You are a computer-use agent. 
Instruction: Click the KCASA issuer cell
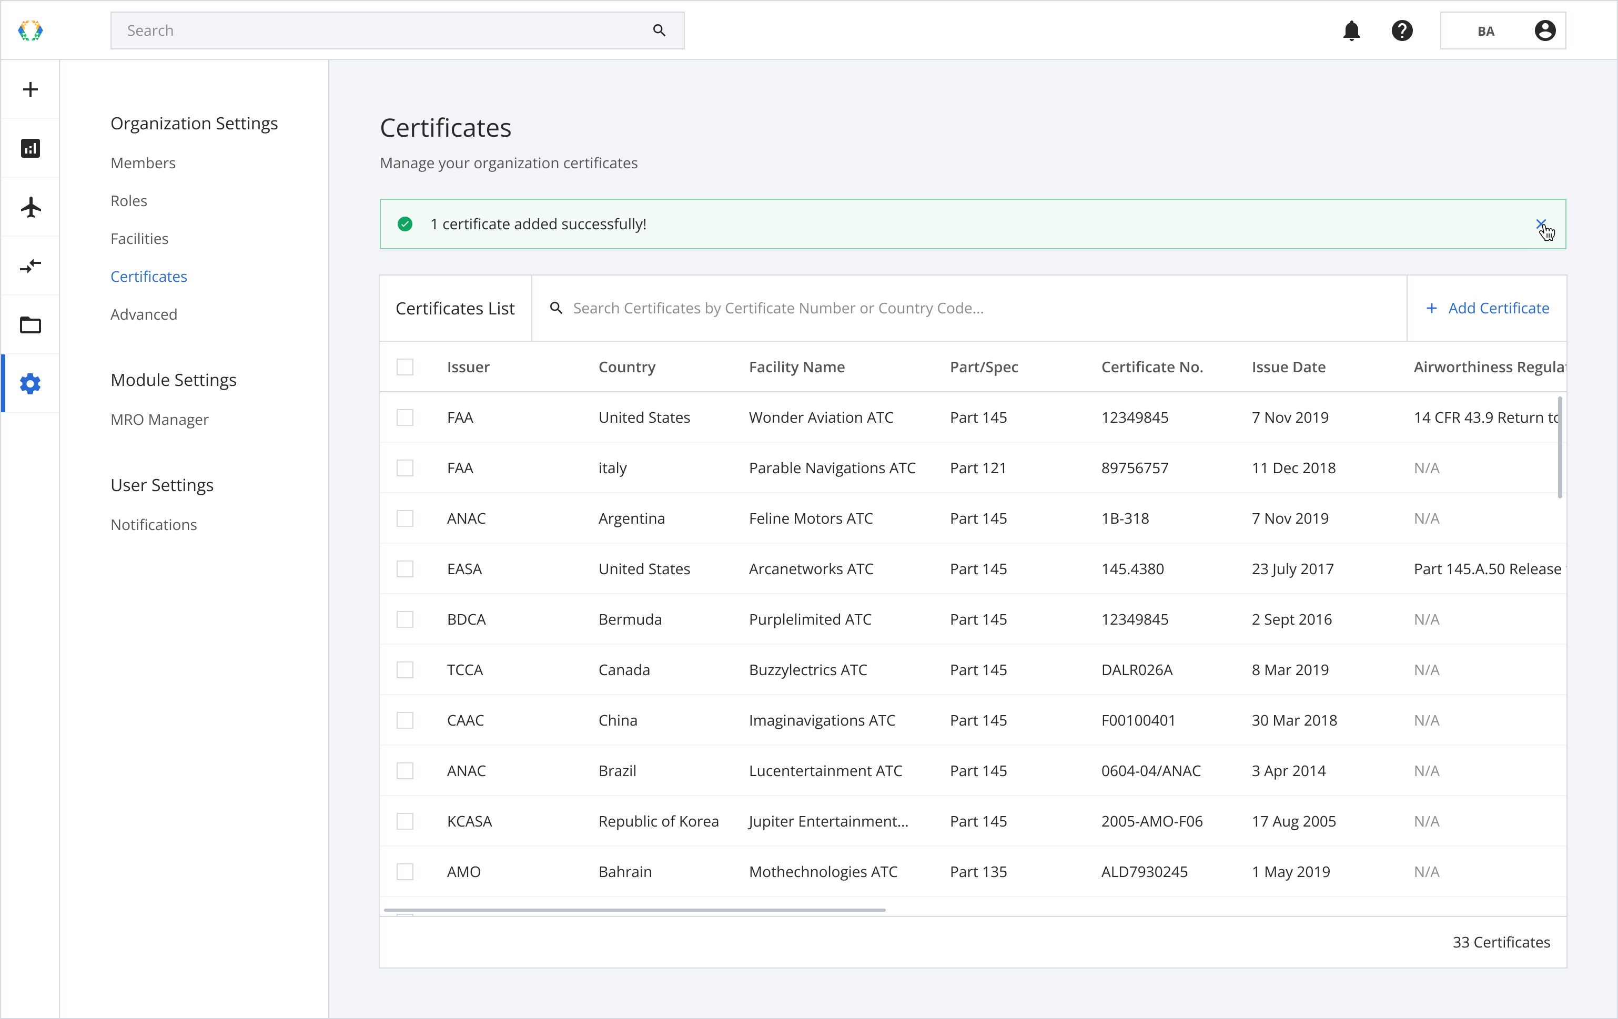[x=470, y=821]
